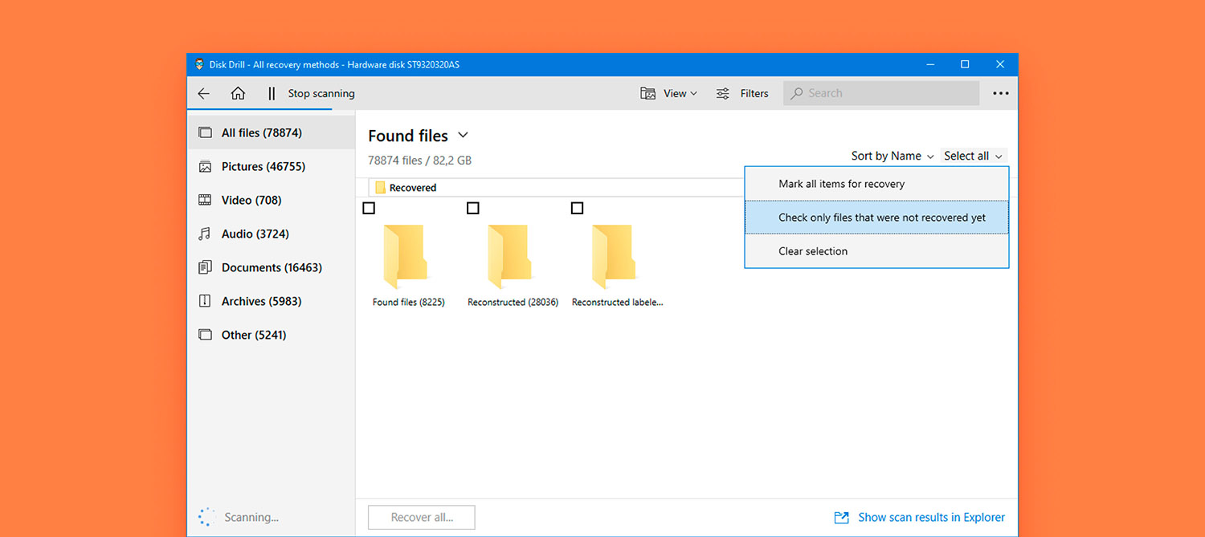Click the Recovered breadcrumb label
The width and height of the screenshot is (1205, 537).
[x=413, y=188]
